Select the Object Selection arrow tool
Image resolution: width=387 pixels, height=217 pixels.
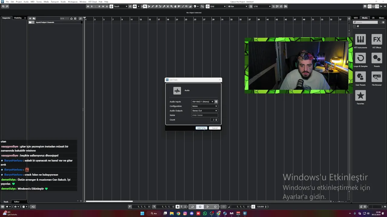pos(145,6)
